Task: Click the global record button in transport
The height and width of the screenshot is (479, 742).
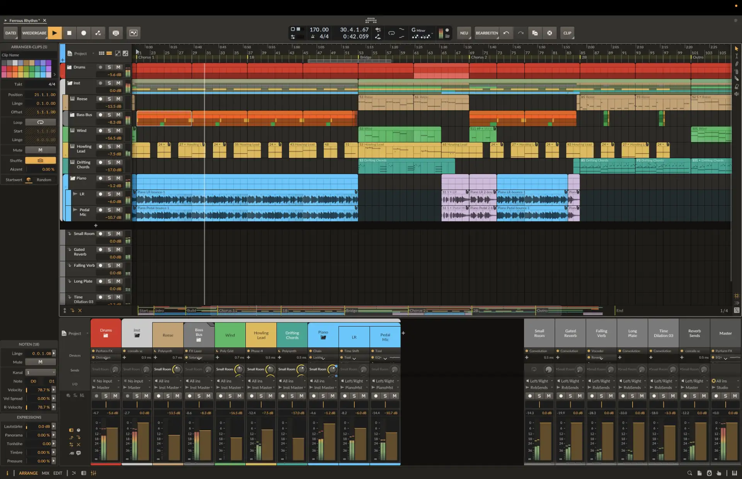Action: [x=83, y=33]
